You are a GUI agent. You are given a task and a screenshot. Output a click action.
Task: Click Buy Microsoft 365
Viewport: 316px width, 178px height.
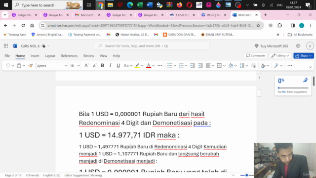pos(271,46)
